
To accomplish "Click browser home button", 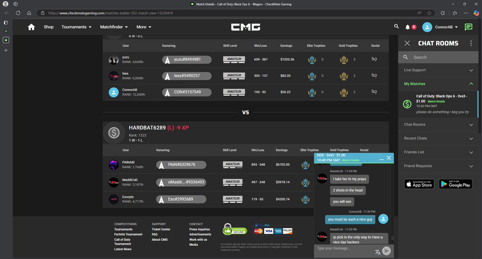I will 29,13.
